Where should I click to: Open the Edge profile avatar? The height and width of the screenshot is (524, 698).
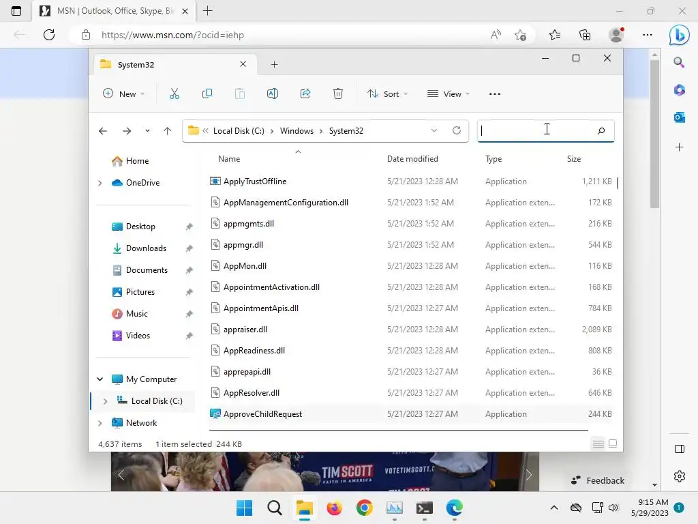616,35
